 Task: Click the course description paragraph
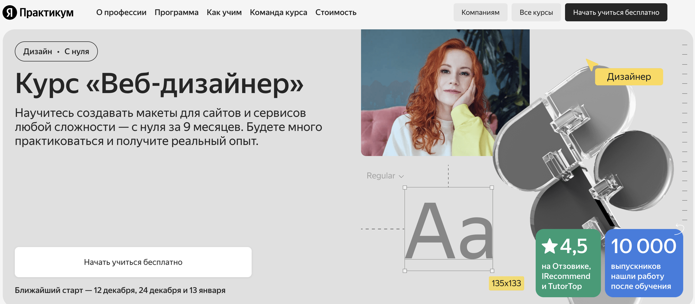[168, 127]
